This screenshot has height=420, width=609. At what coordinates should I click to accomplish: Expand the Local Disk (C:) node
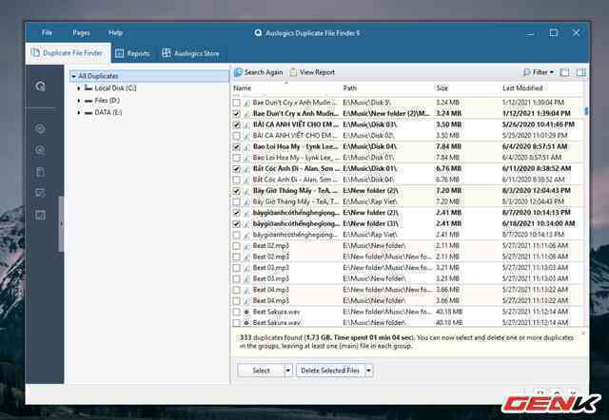click(79, 88)
